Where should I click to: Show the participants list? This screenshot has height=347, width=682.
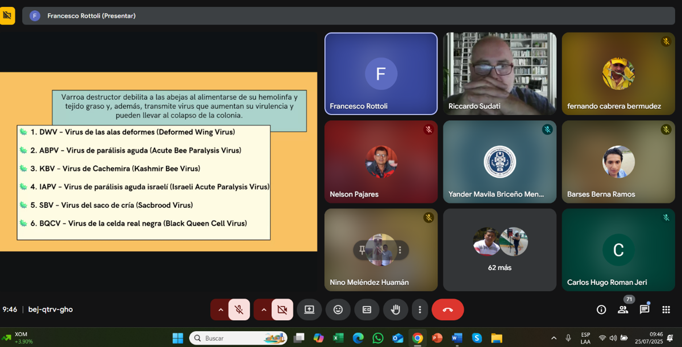pos(623,309)
